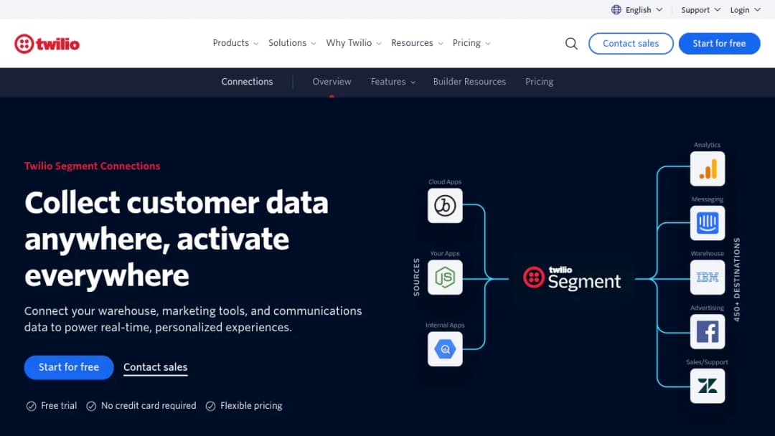The image size is (775, 436).
Task: Open the Resources dropdown
Action: point(417,43)
